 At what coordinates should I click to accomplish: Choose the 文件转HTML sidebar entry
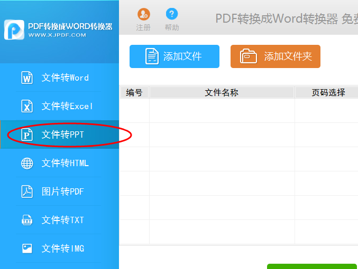(65, 164)
